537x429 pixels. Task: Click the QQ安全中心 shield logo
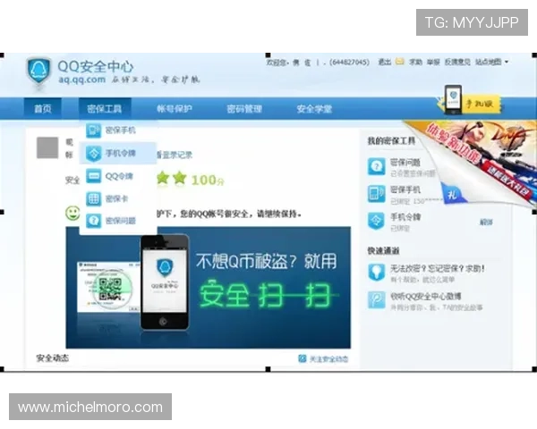[39, 71]
